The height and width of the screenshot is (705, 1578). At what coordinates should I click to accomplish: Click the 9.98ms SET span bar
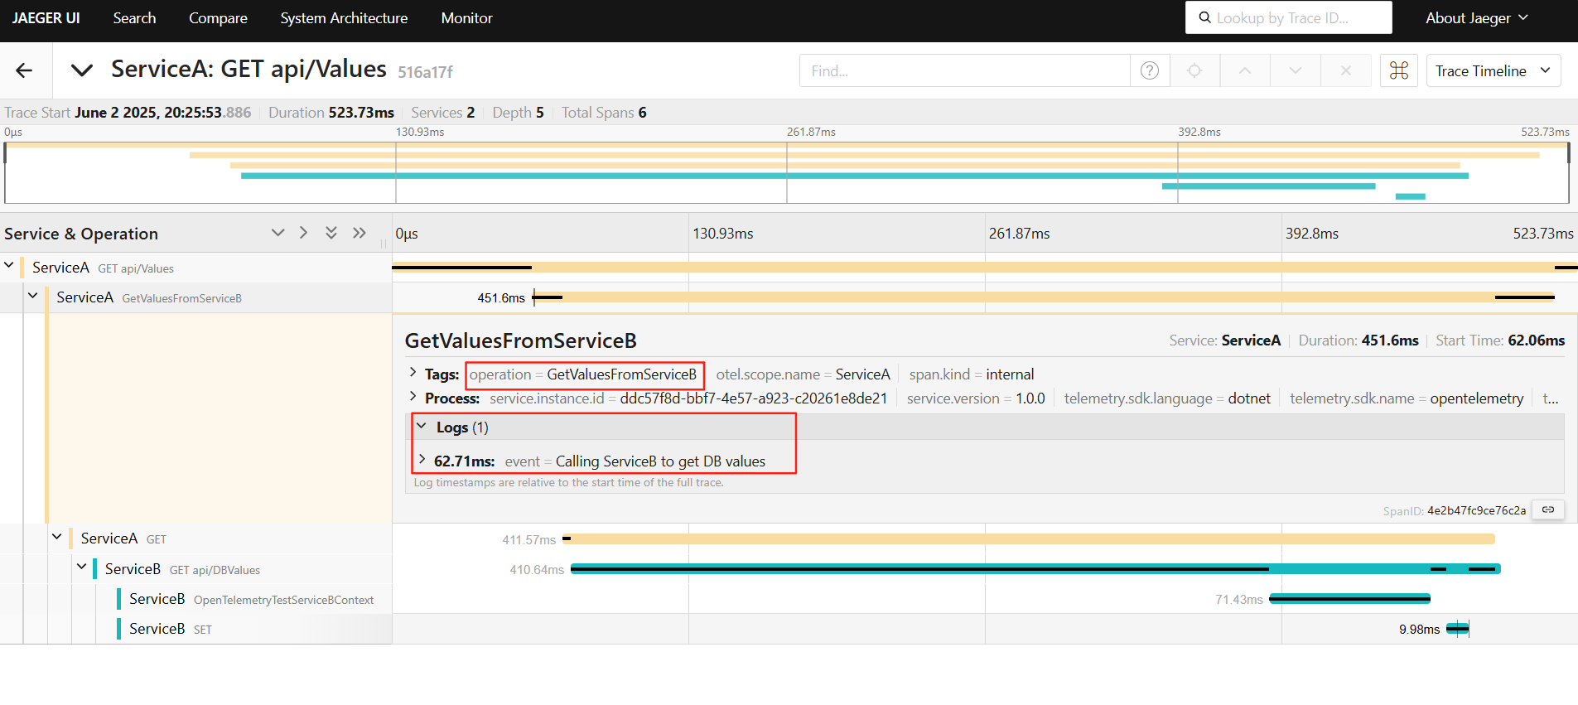1458,629
